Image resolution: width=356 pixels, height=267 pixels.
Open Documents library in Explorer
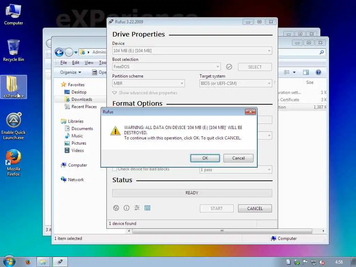point(79,129)
